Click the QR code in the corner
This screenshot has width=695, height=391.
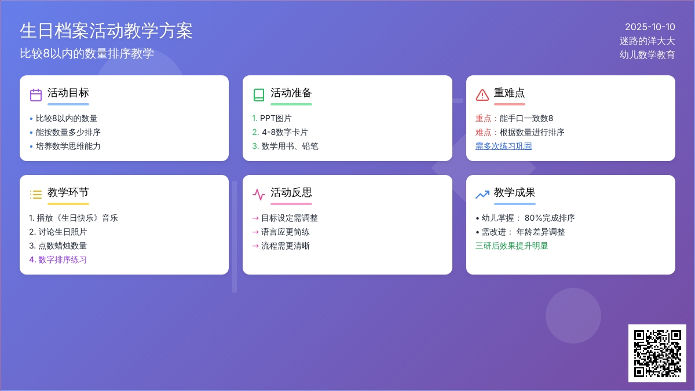pyautogui.click(x=657, y=353)
